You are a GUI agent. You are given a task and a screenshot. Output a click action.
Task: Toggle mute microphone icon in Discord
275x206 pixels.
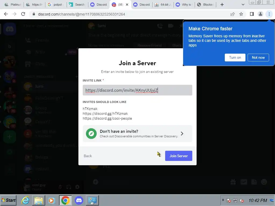coord(60,187)
